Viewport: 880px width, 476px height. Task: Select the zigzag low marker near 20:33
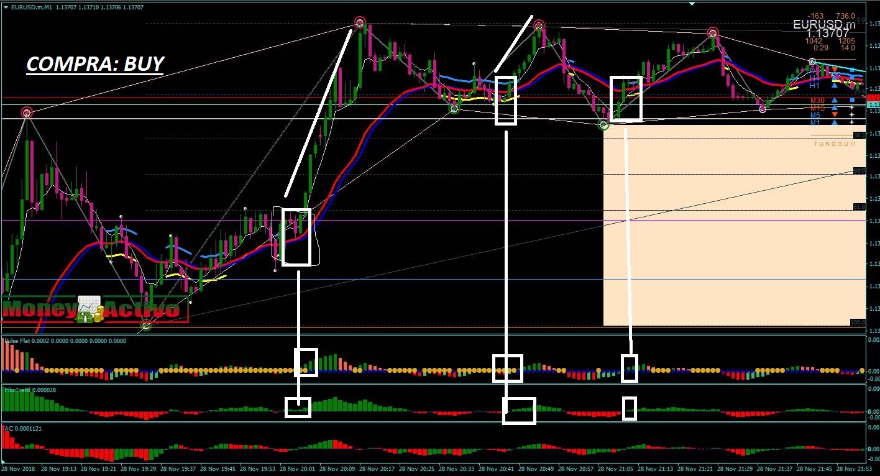[454, 109]
